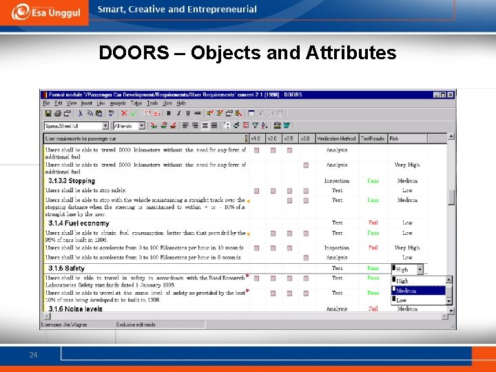Viewport: 496px width, 372px height.
Task: Click the TestResults column header
Action: [x=373, y=138]
